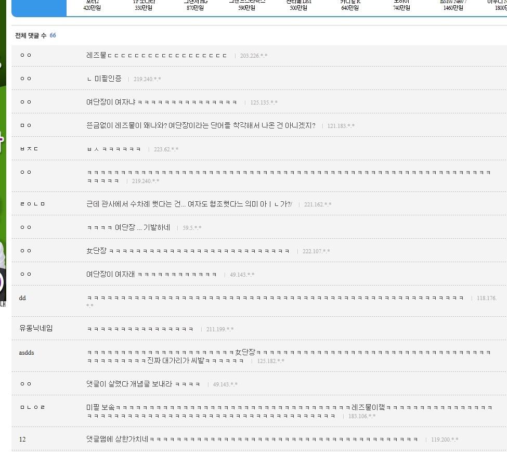Select comment '여단장이 여자래 ㅋㅋㅋ'
507x452 pixels.
tap(151, 274)
